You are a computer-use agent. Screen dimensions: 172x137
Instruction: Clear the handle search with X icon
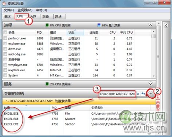coord(138,94)
